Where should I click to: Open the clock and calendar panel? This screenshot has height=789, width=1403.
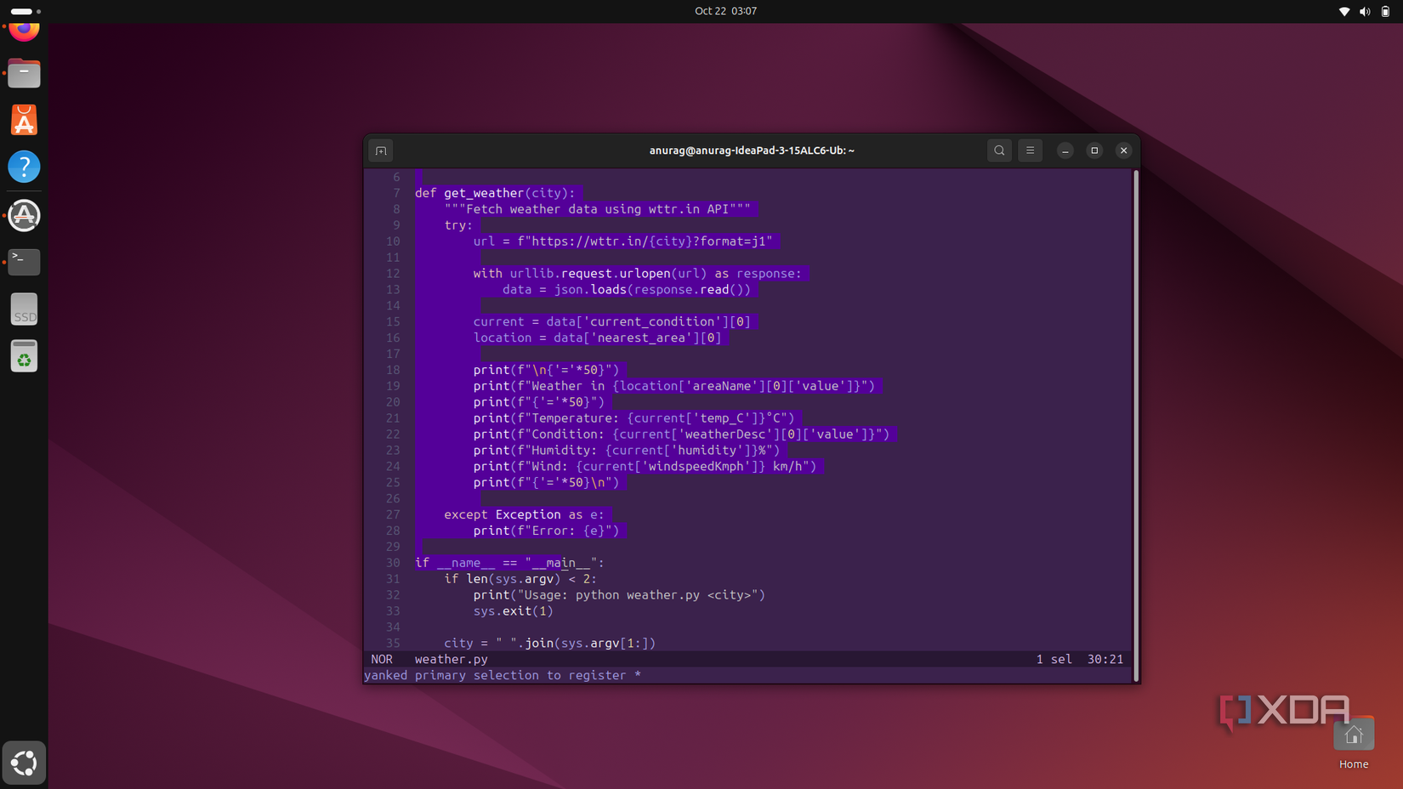pos(725,11)
